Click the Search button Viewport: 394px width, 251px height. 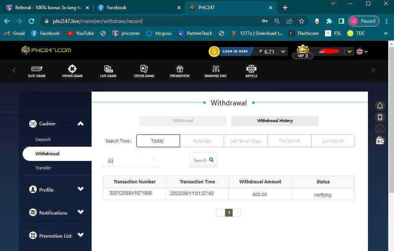[204, 160]
